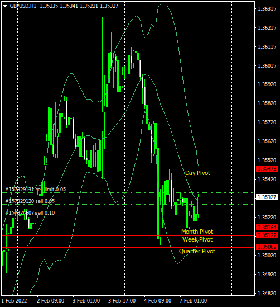The height and width of the screenshot is (307, 280).
Task: Select the #157329120 sell 0.05 order label
Action: click(30, 201)
